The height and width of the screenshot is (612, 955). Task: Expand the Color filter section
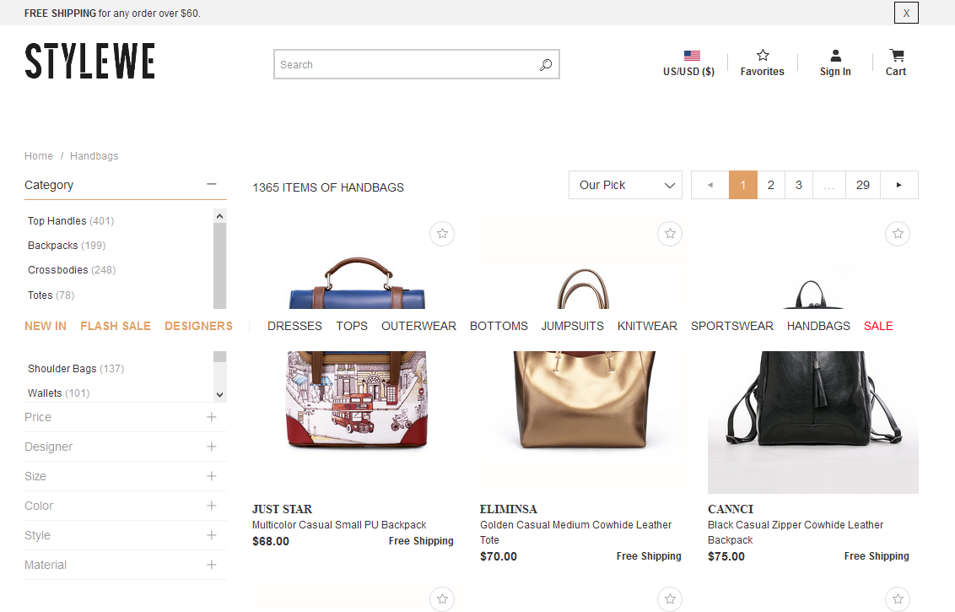[x=211, y=506]
